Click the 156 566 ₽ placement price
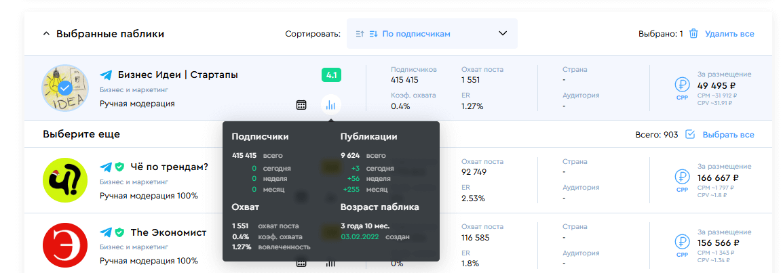The image size is (783, 273). (718, 243)
